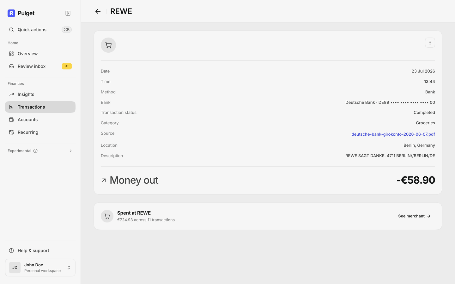Open Insights section
Viewport: 455px width, 284px height.
click(40, 94)
